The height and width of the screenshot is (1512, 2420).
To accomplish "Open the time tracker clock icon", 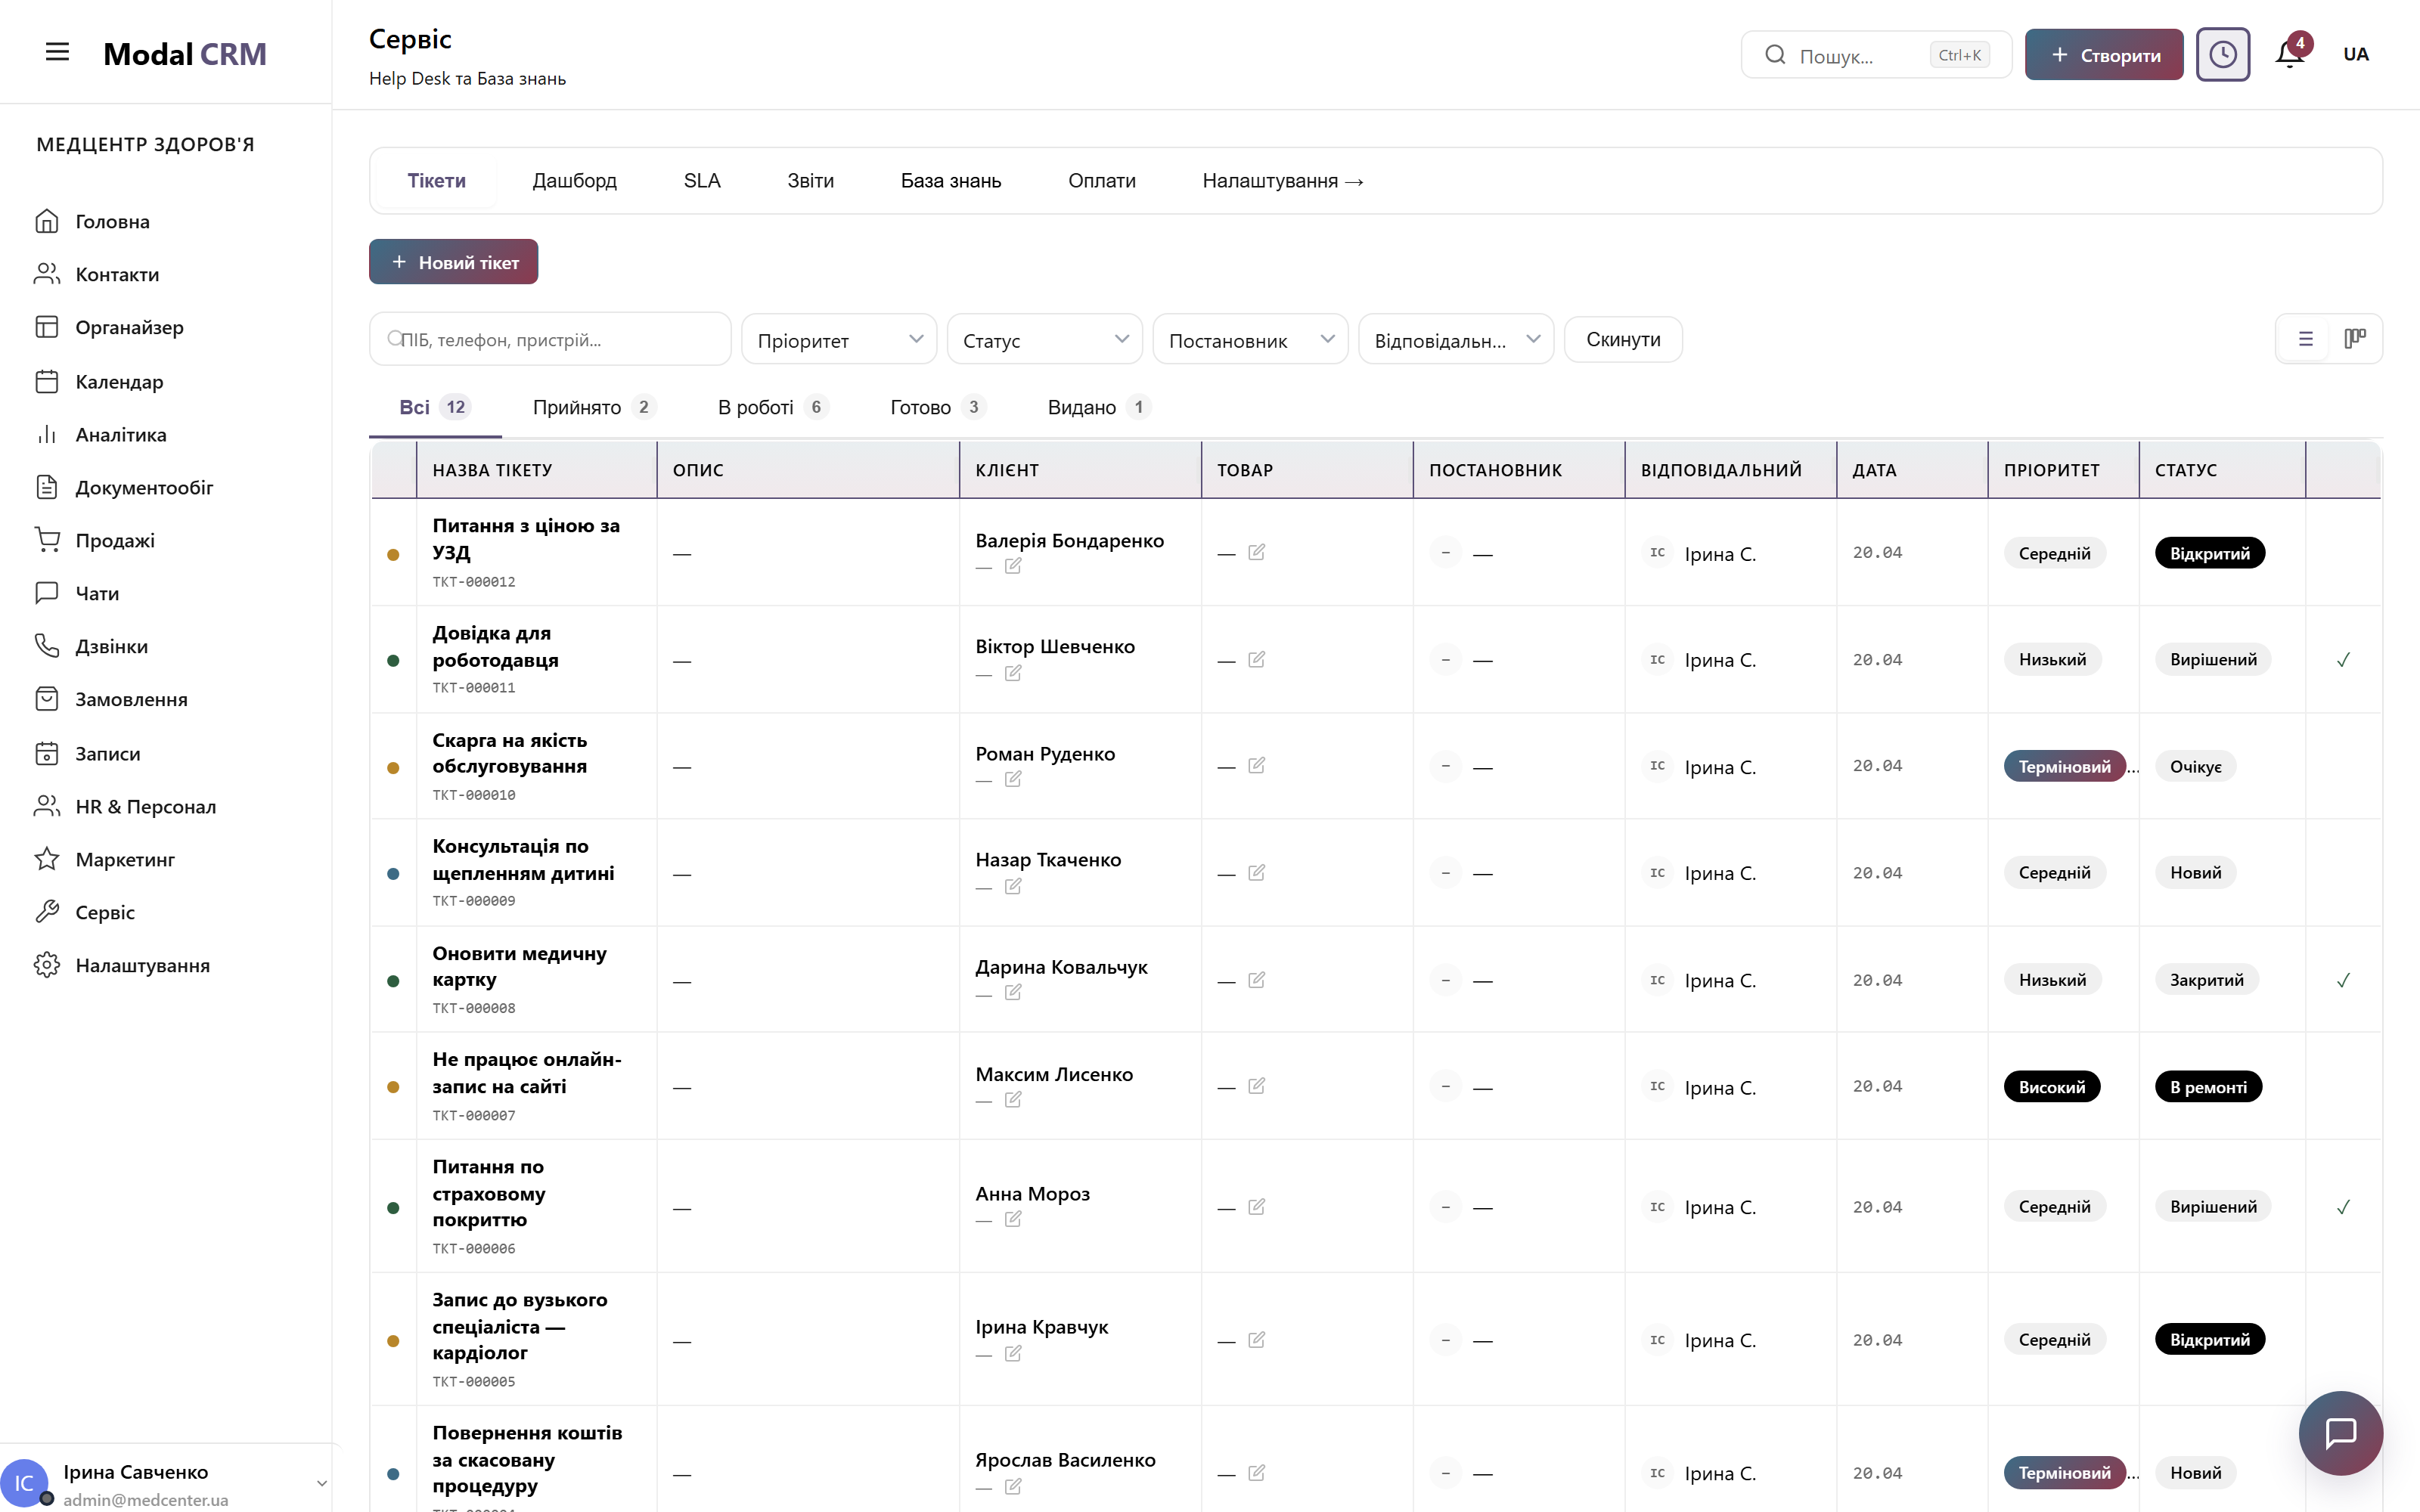I will 2222,54.
